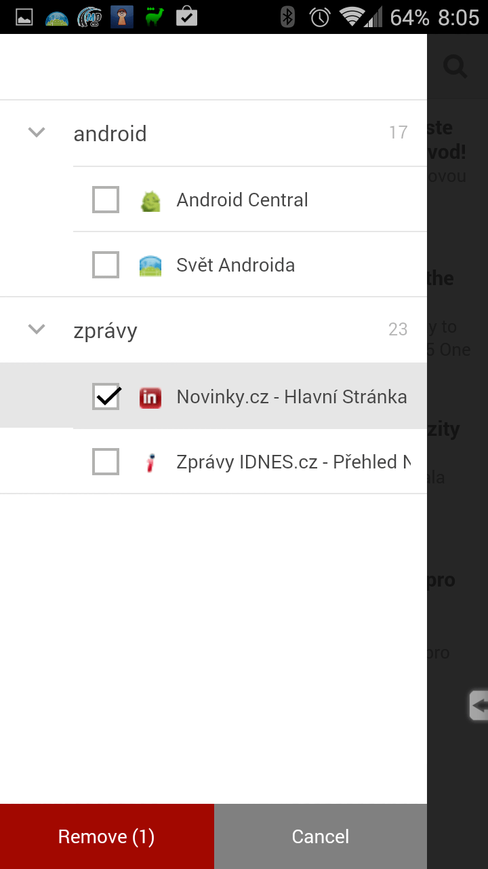Tap the back arrow handle at right edge
488x869 pixels.
(479, 705)
